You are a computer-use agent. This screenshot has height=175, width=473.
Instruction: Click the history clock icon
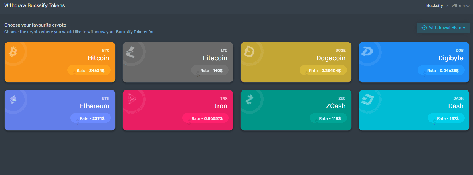[424, 28]
